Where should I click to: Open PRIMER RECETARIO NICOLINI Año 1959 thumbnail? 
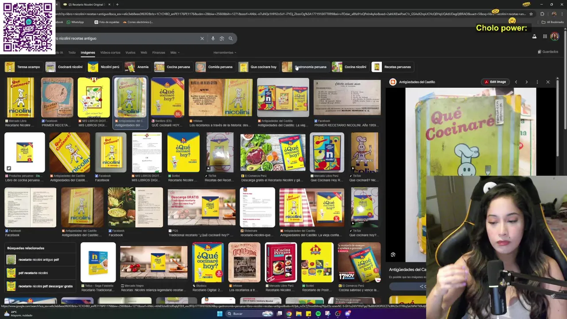347,97
